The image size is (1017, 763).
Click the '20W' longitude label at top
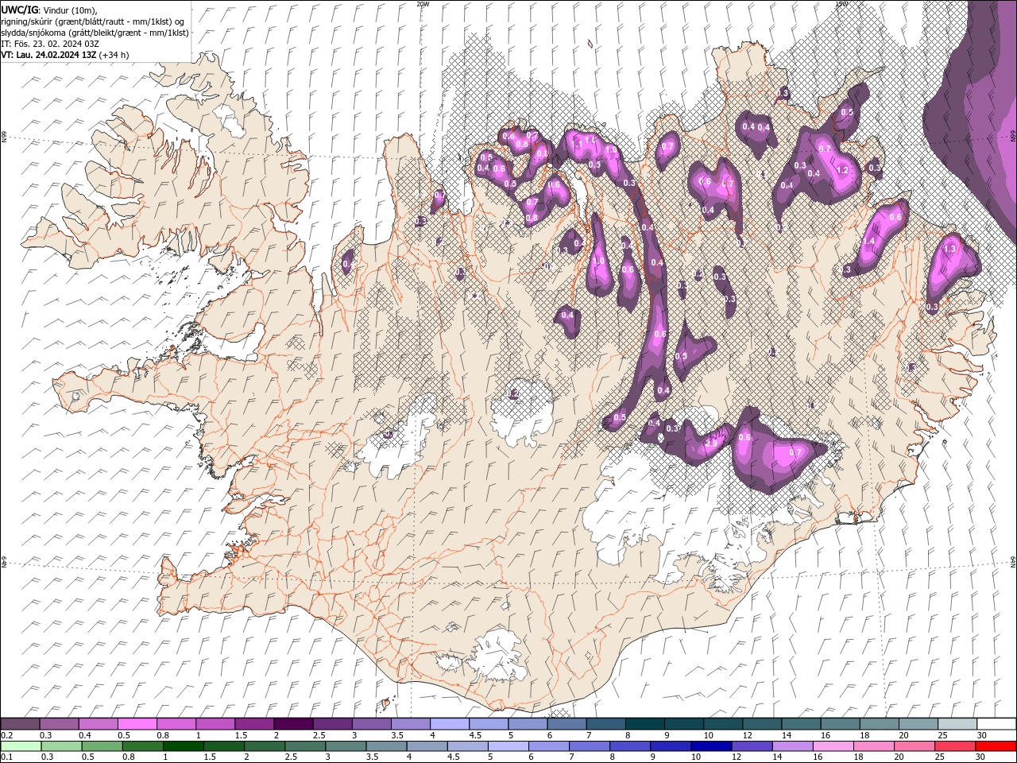click(423, 3)
